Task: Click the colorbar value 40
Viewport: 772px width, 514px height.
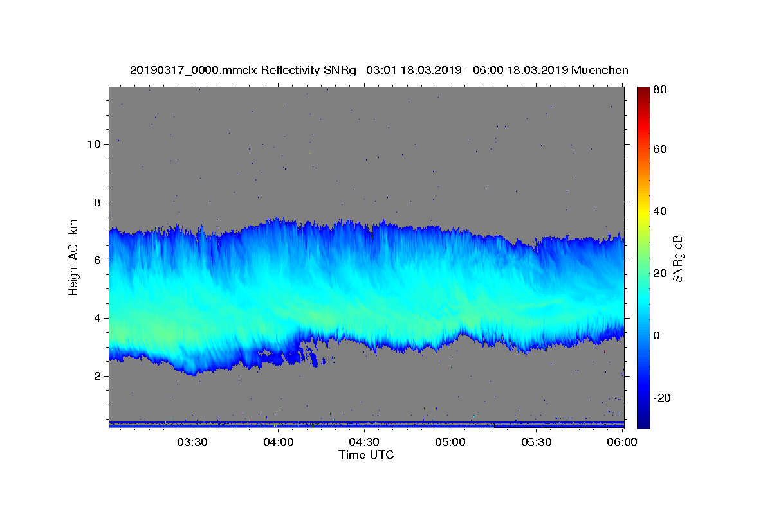Action: pyautogui.click(x=661, y=211)
